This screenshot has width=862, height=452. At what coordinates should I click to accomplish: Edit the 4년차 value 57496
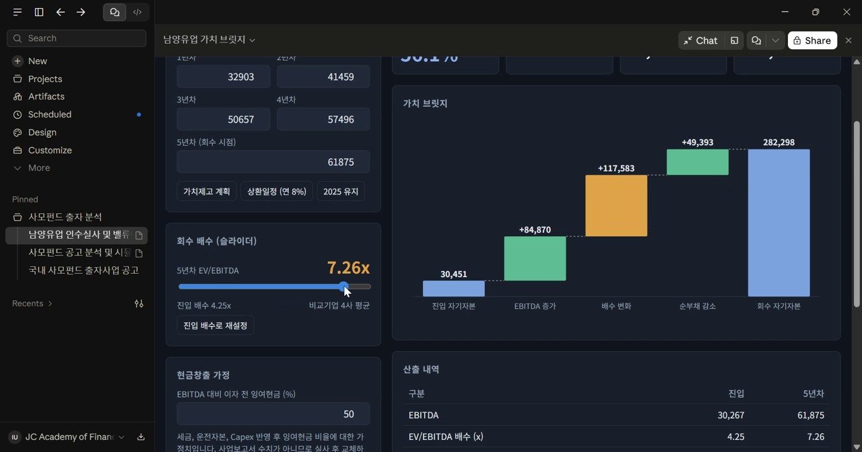(x=323, y=119)
